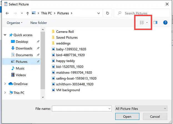Toggle the preview pane icon
173x124 pixels.
[x=155, y=23]
